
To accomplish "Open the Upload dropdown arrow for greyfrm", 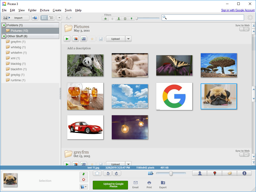I will tap(128, 164).
